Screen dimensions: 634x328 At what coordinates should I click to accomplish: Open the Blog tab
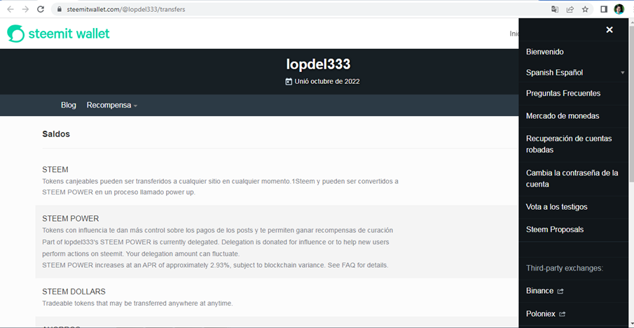point(69,106)
